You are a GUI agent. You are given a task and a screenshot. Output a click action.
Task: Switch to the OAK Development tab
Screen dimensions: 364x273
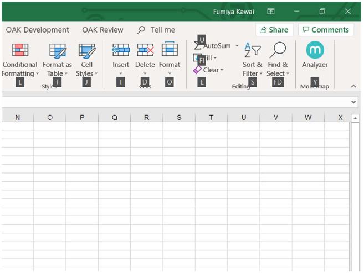pyautogui.click(x=38, y=30)
